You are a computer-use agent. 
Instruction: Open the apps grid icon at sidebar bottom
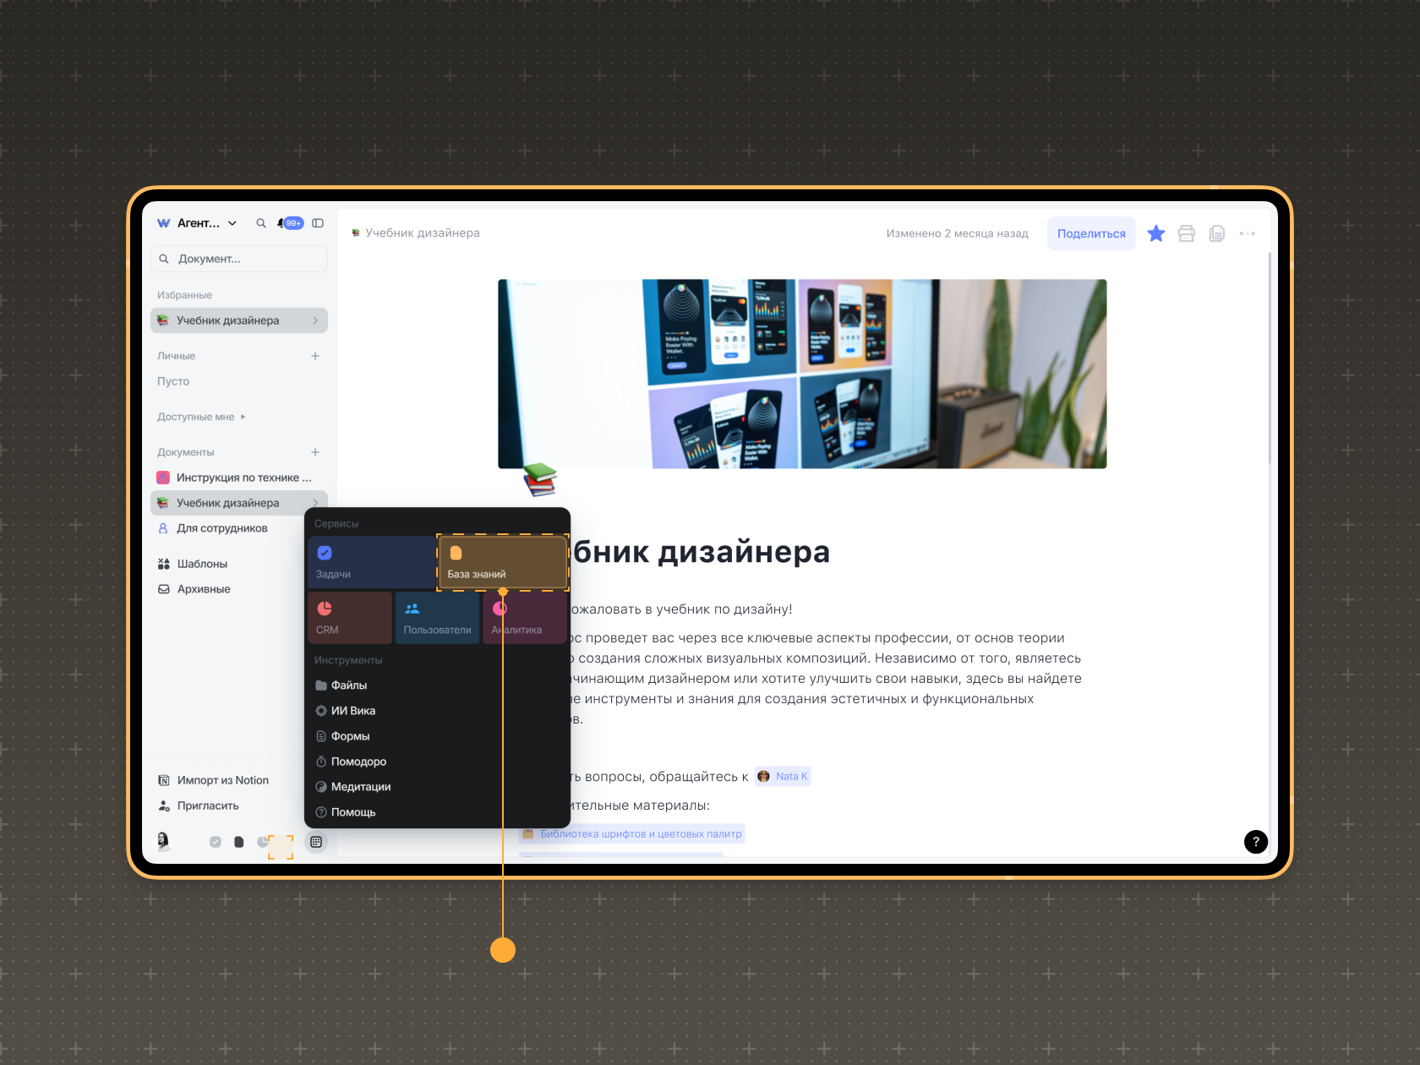tap(316, 842)
